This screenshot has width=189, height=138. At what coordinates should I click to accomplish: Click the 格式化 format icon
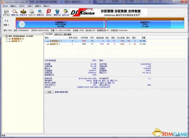(49, 13)
